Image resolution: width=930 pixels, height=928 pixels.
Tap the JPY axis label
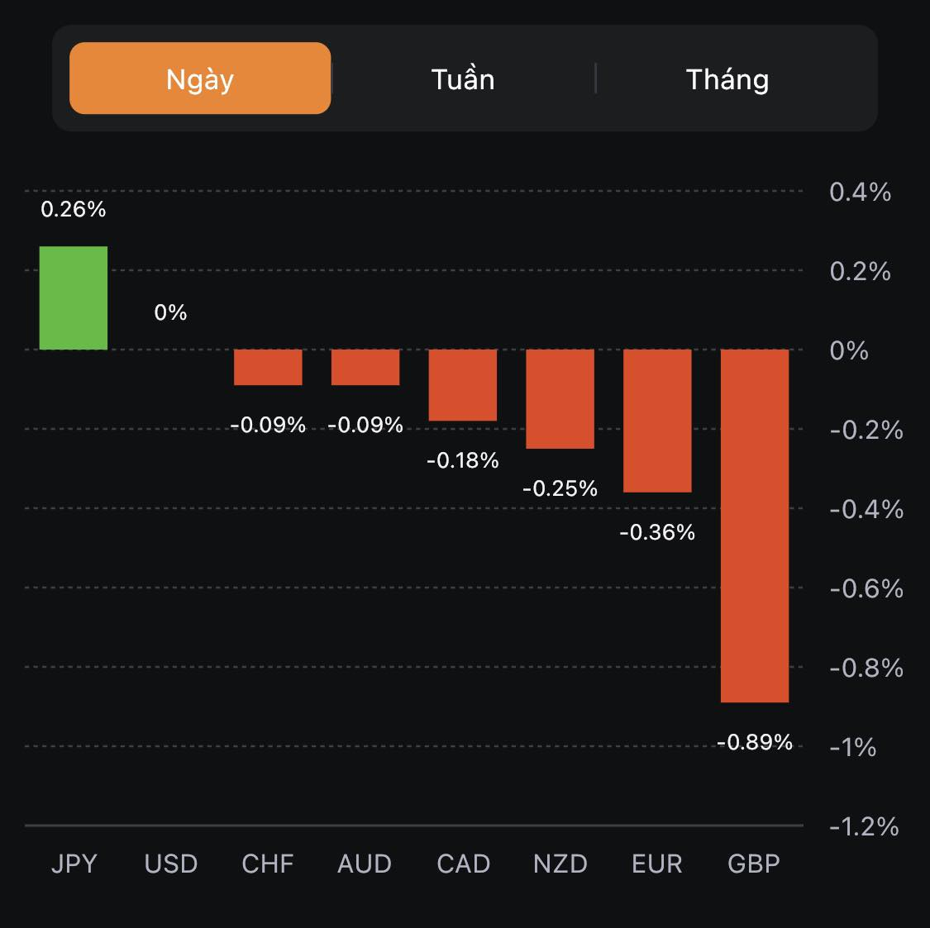coord(74,864)
